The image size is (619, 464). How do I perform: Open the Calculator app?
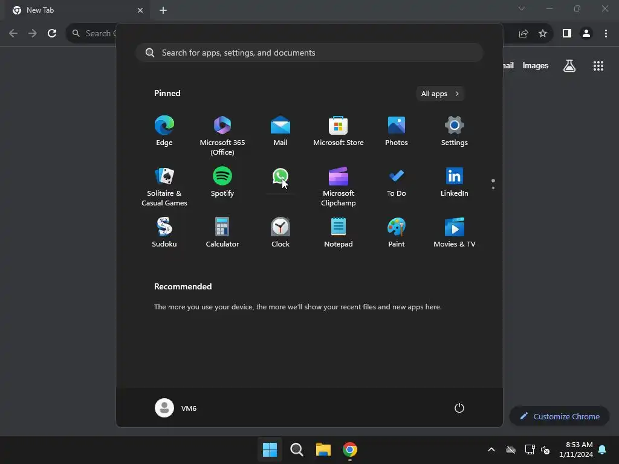[222, 233]
